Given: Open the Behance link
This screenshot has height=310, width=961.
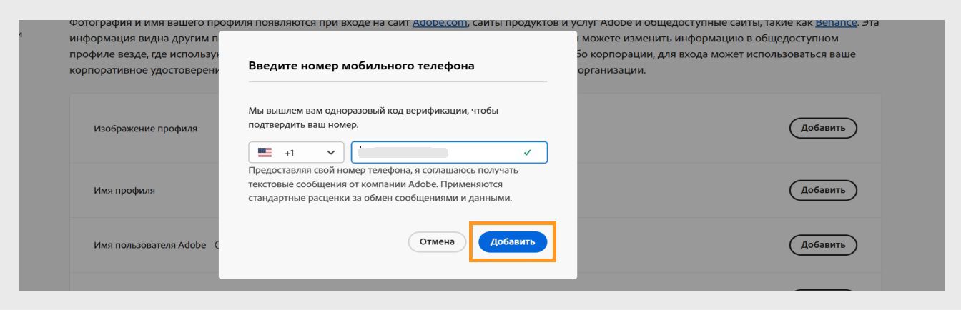Looking at the screenshot, I should 836,23.
